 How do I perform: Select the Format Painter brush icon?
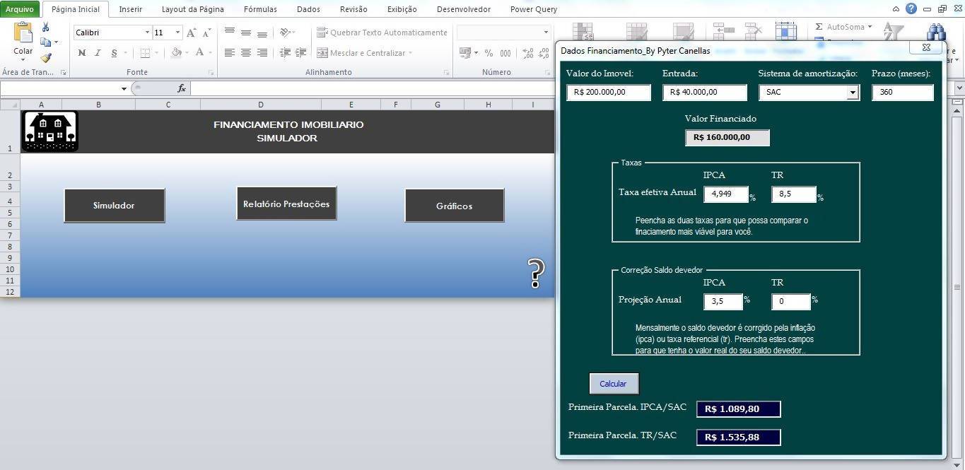[46, 58]
